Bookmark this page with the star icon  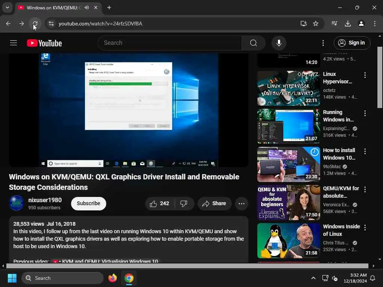coord(316,24)
